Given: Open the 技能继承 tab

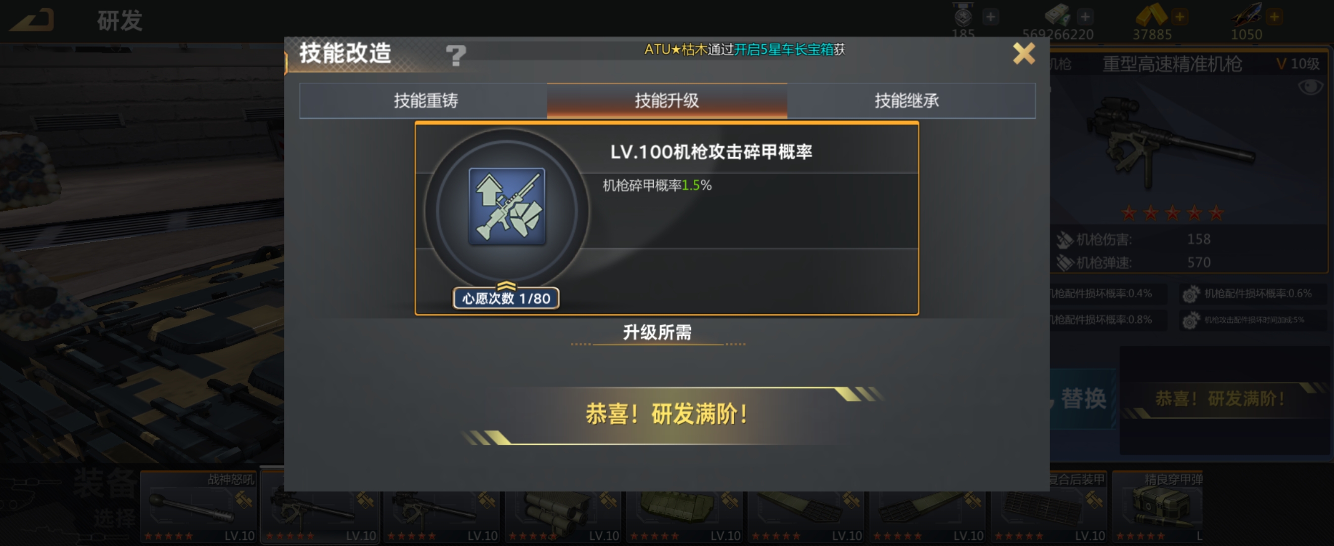Looking at the screenshot, I should pyautogui.click(x=908, y=101).
